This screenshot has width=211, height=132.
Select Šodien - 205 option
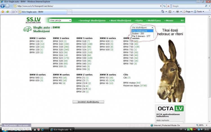(143, 34)
